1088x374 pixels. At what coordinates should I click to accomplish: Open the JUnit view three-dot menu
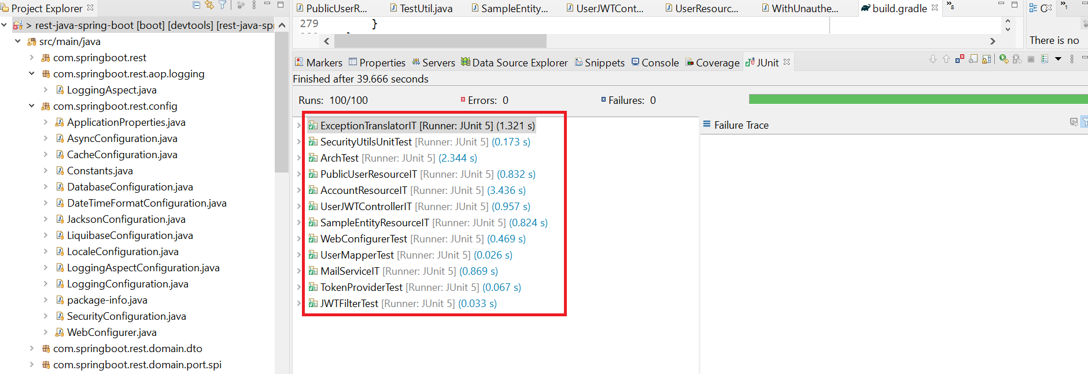(1072, 59)
